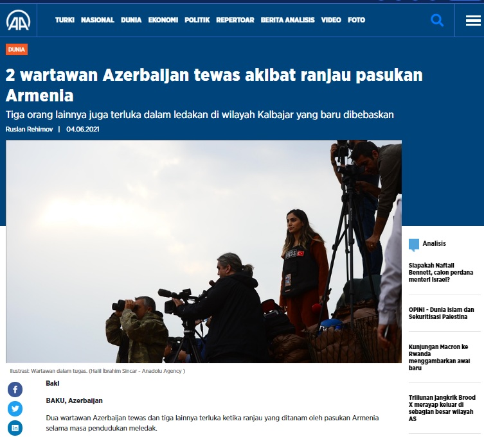Click the Anadolu Agency AA logo
This screenshot has height=437, width=484.
(x=18, y=21)
